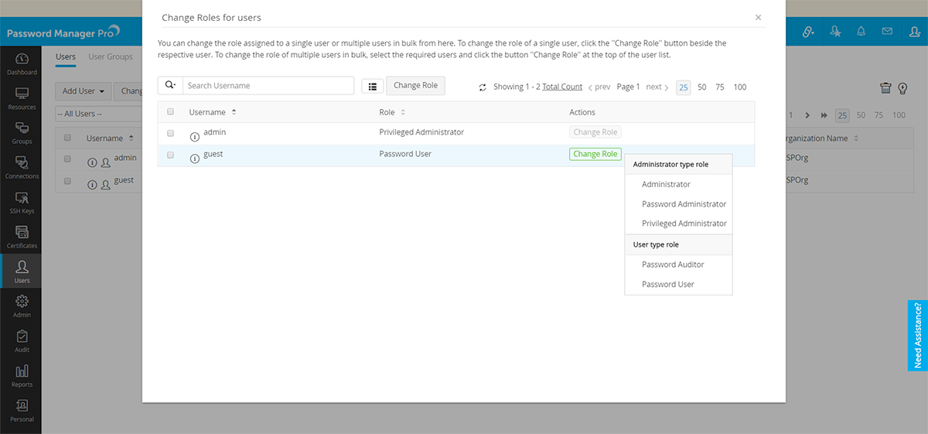Click the Total Count link

click(562, 87)
